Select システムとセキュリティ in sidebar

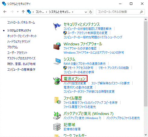[x=19, y=30]
